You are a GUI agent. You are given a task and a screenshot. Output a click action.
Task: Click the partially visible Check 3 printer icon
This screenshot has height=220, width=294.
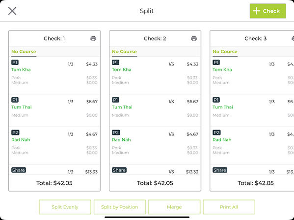pyautogui.click(x=293, y=39)
